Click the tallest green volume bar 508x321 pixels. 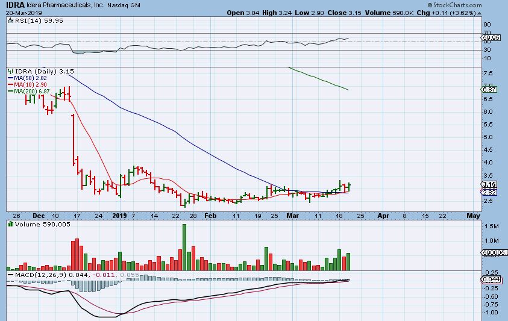[x=184, y=247]
